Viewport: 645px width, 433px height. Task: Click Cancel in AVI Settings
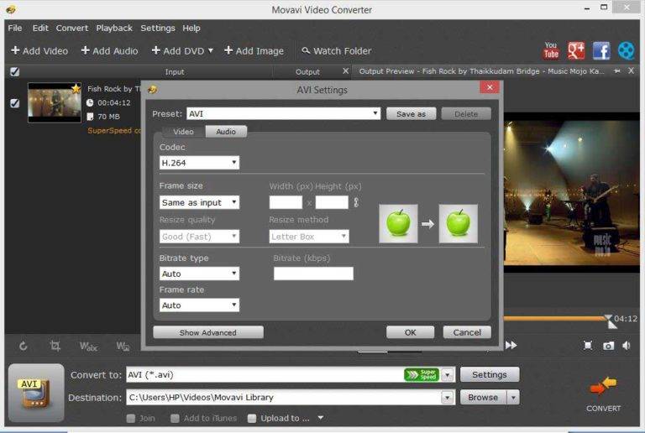point(467,332)
